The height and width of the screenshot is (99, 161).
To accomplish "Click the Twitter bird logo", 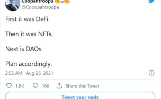I will pos(151,1).
